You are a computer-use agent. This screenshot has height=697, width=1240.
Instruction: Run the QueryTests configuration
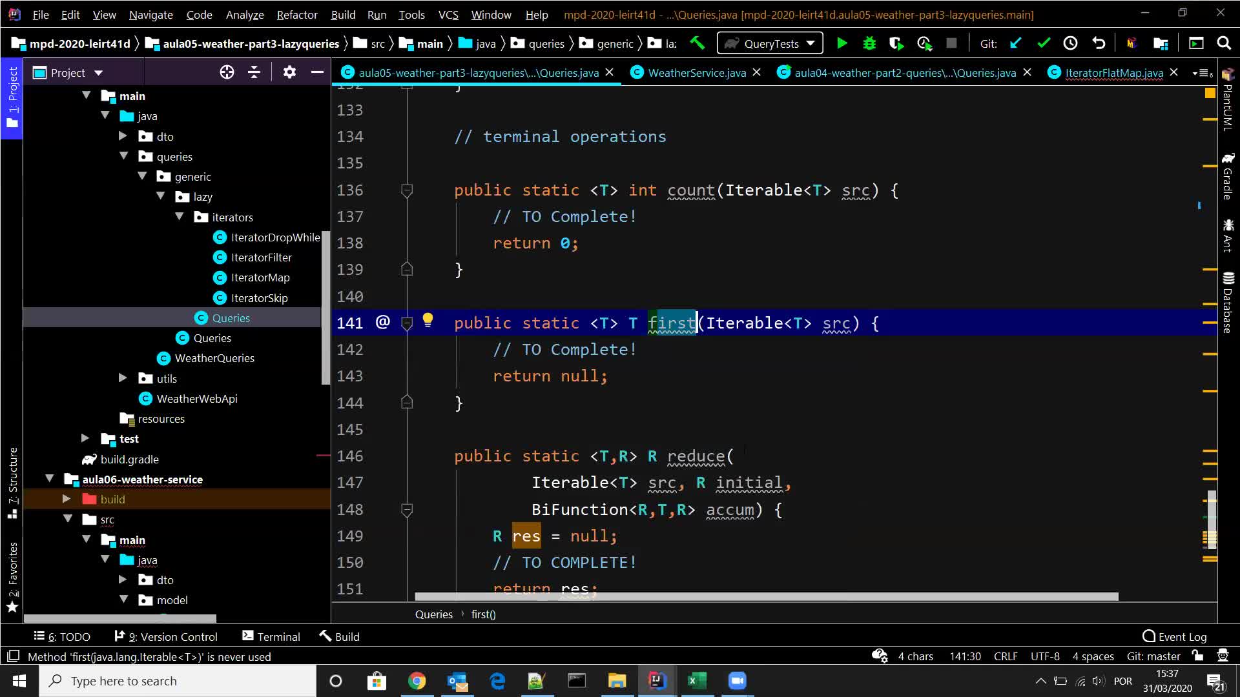coord(842,43)
